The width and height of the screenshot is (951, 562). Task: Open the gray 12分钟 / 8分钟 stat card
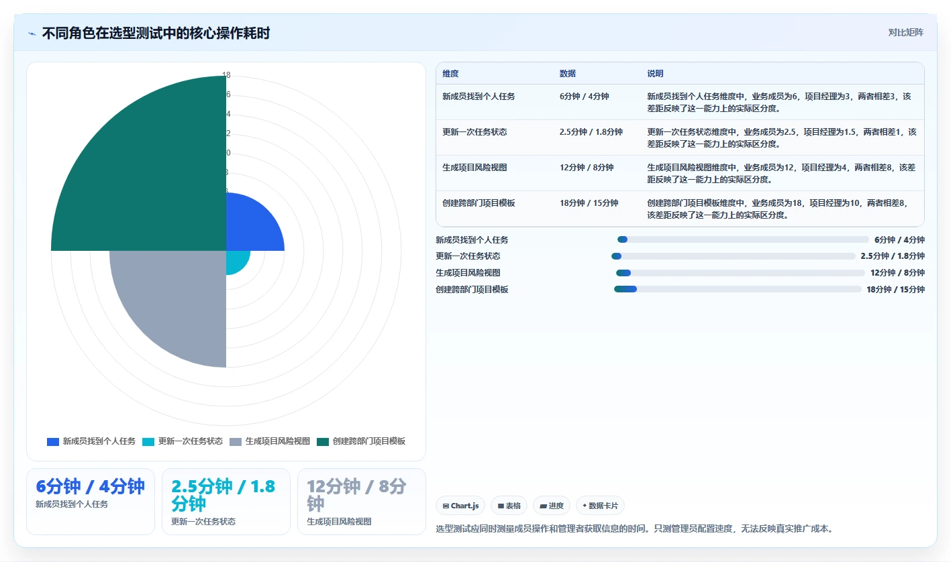[x=362, y=502]
